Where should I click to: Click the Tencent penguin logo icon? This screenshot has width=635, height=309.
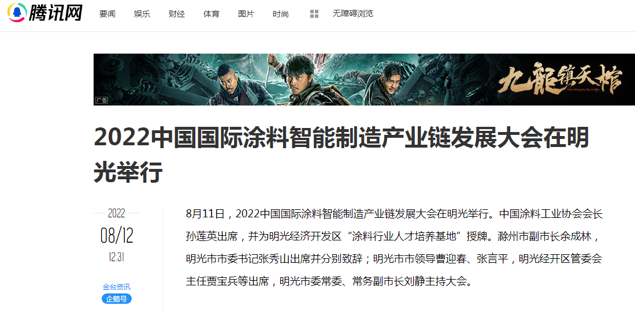tap(17, 12)
